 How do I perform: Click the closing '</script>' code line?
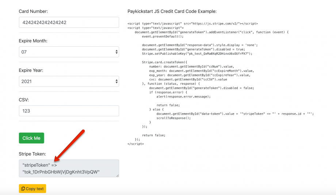[x=135, y=144]
